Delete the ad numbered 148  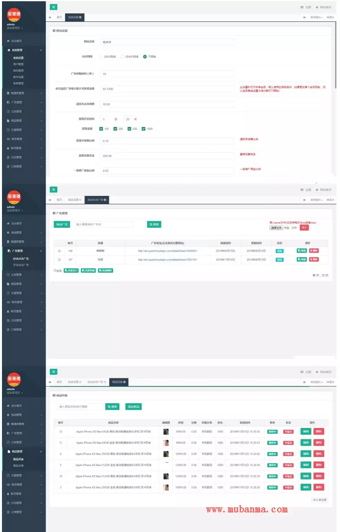coord(314,251)
